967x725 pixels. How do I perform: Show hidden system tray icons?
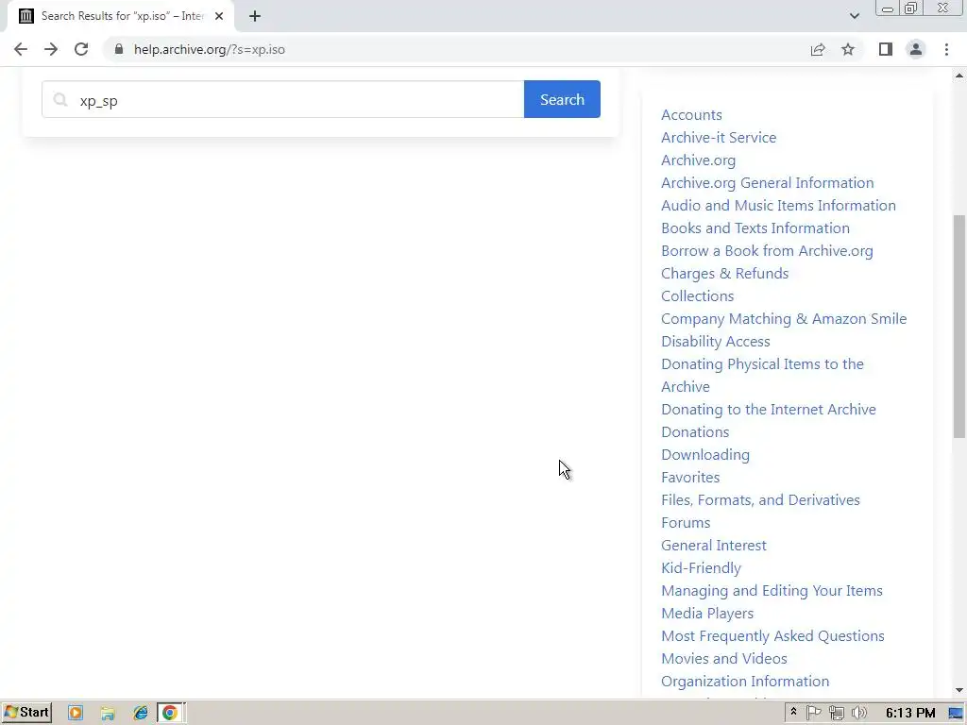[x=793, y=712]
